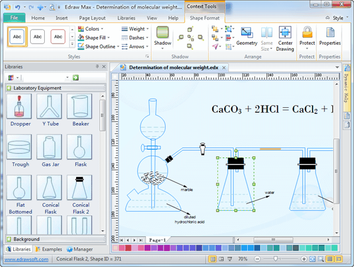Viewport: 354px width, 267px height.
Task: Click the library search input field
Action: pyautogui.click(x=45, y=77)
